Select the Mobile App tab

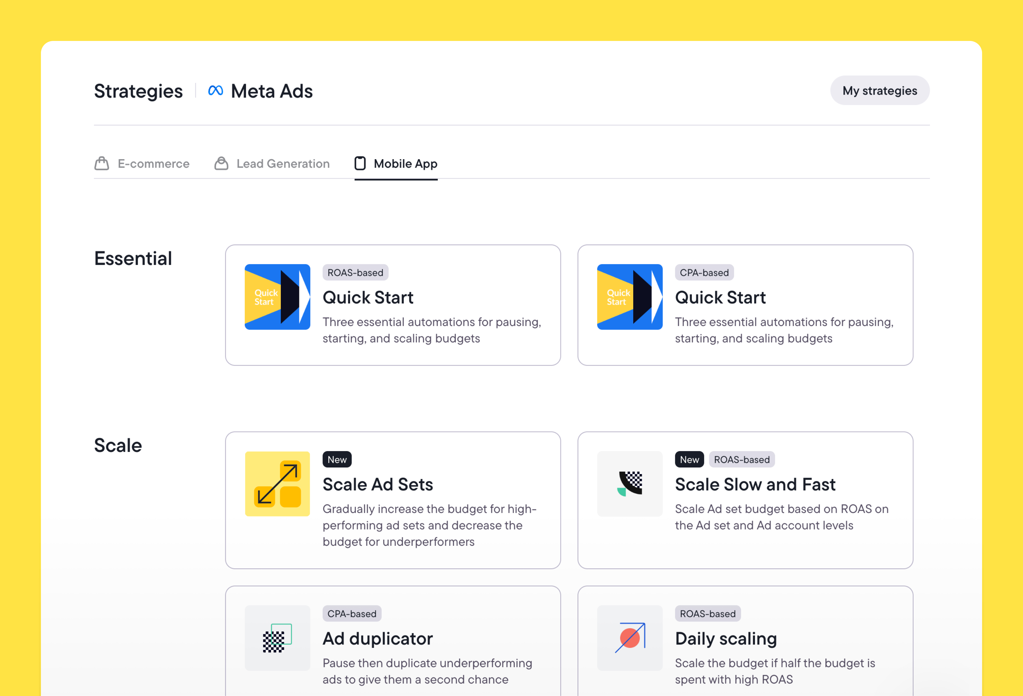click(405, 164)
